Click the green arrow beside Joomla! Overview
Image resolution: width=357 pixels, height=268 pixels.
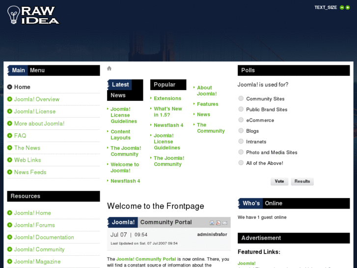point(9,99)
